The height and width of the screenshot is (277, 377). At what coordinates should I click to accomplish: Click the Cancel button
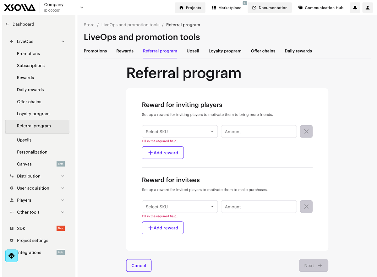pos(139,265)
